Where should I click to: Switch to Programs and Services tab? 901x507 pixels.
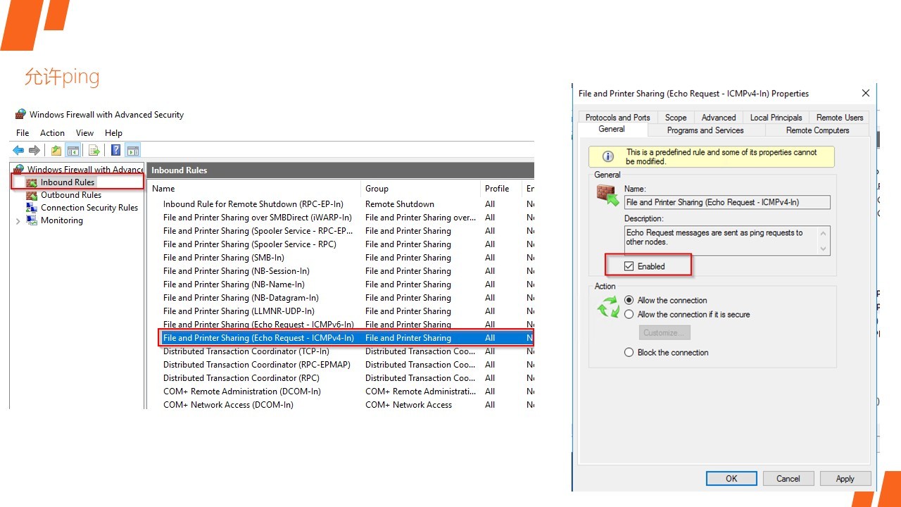click(x=705, y=130)
